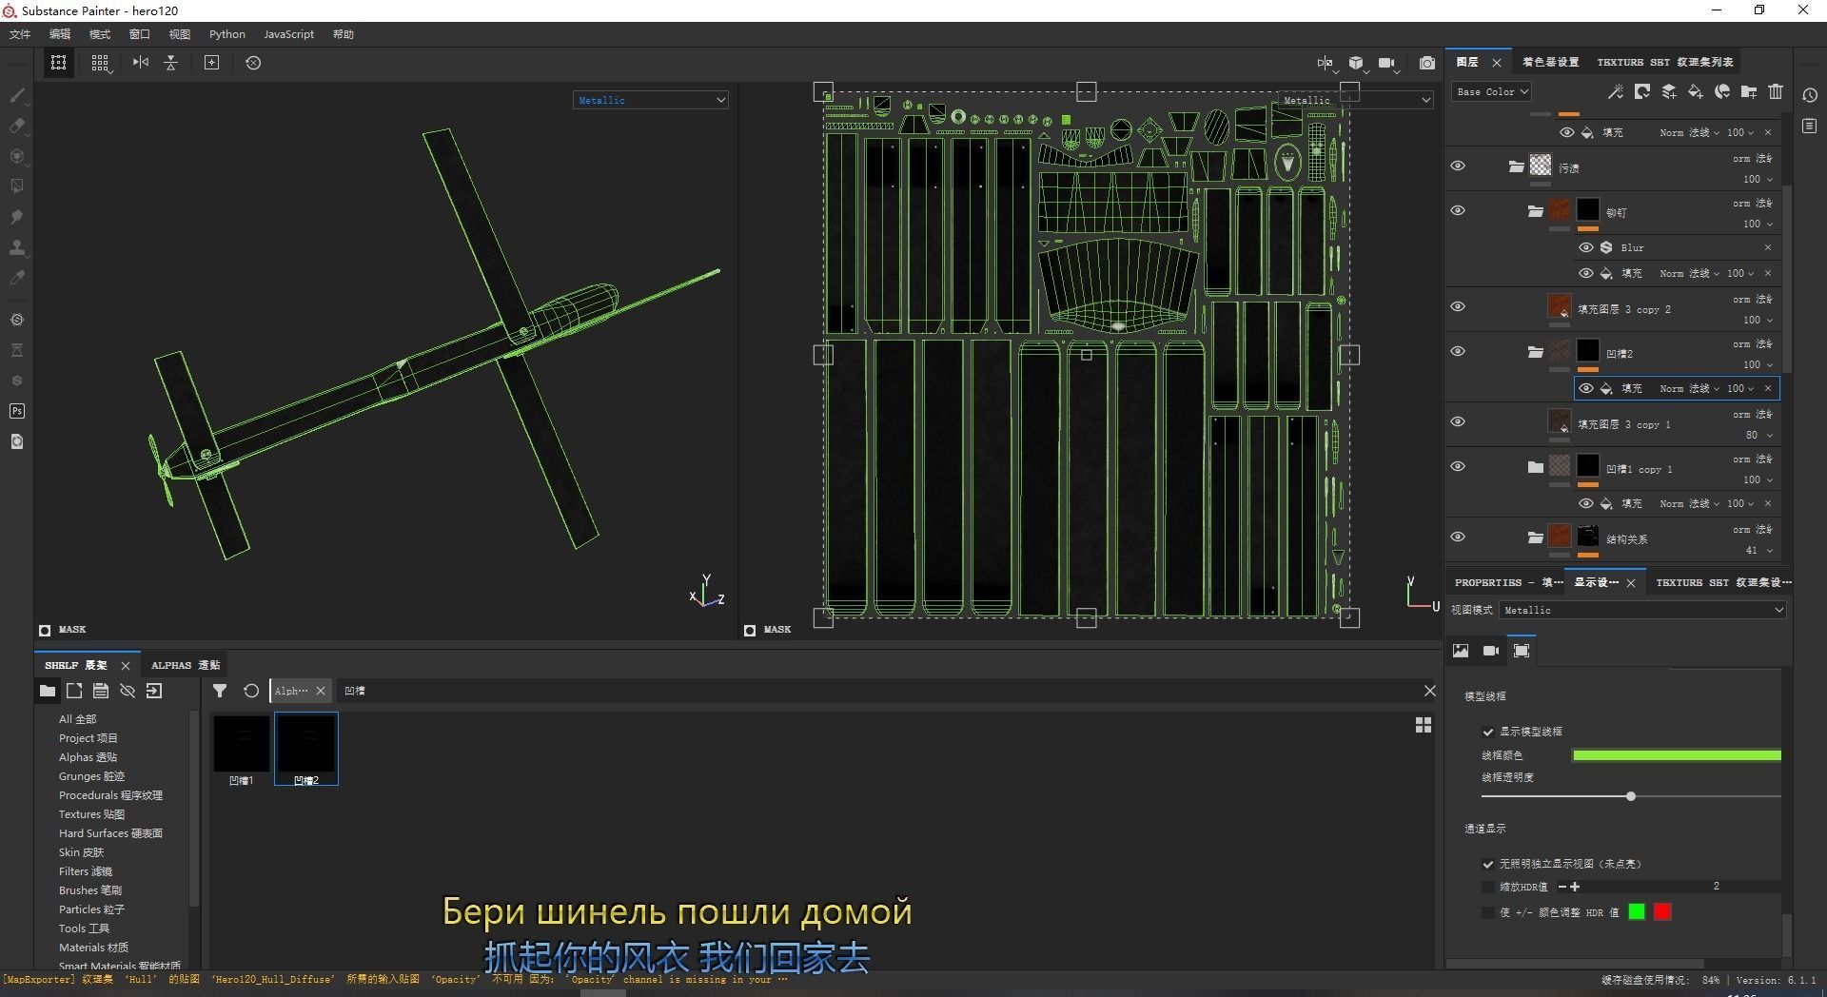Uncheck the 显示模型线框 checkbox
This screenshot has height=997, width=1827.
(1488, 732)
